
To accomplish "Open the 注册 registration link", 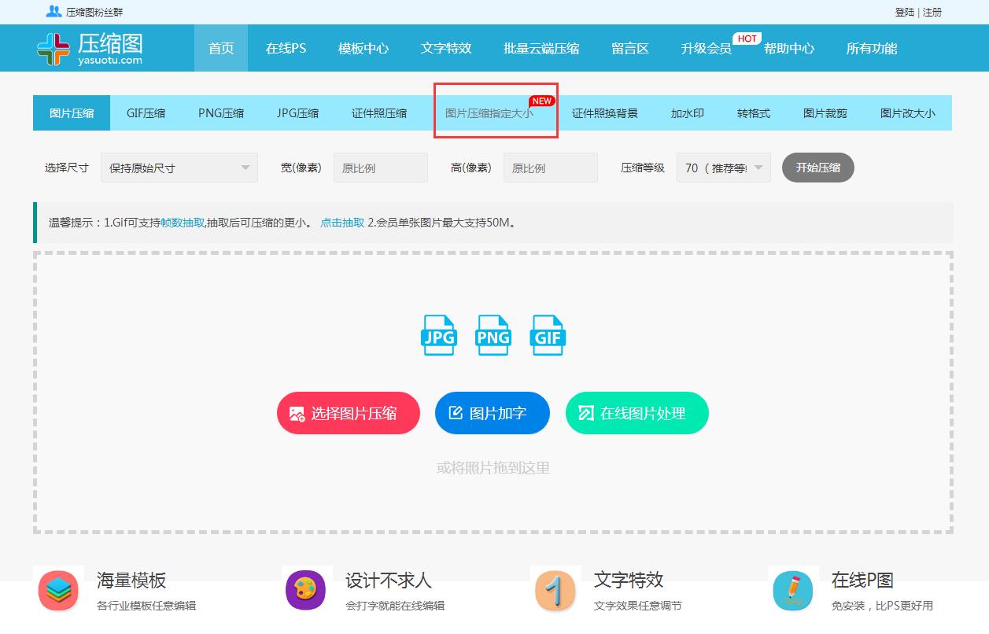I will (932, 12).
